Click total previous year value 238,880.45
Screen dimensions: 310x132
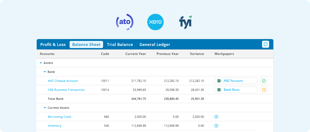tap(171, 99)
